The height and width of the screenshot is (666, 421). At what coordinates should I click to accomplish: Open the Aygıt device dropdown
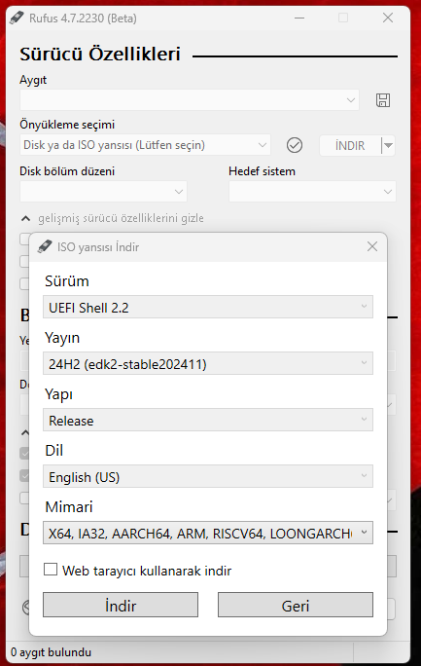pos(189,100)
